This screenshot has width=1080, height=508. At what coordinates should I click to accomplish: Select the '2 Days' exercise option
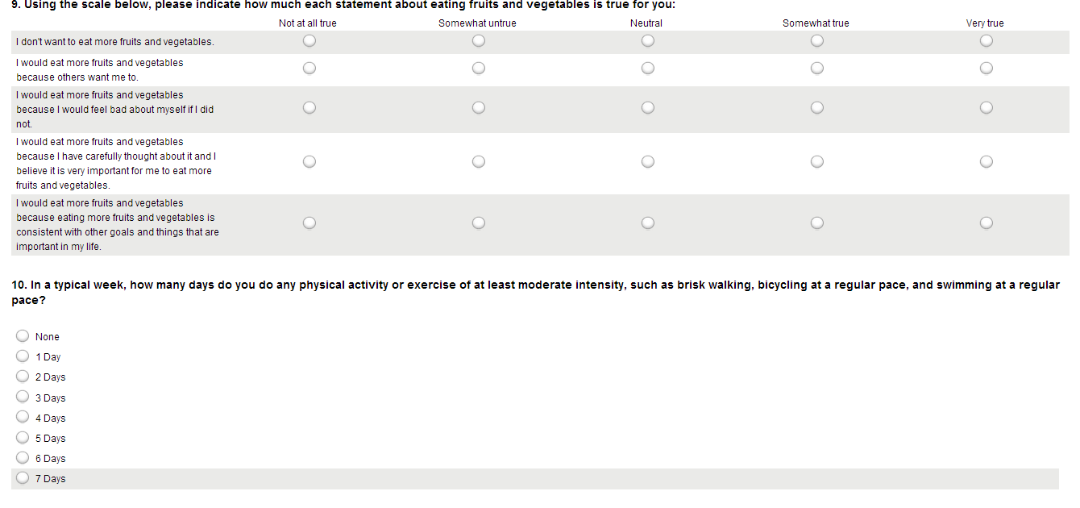click(23, 377)
